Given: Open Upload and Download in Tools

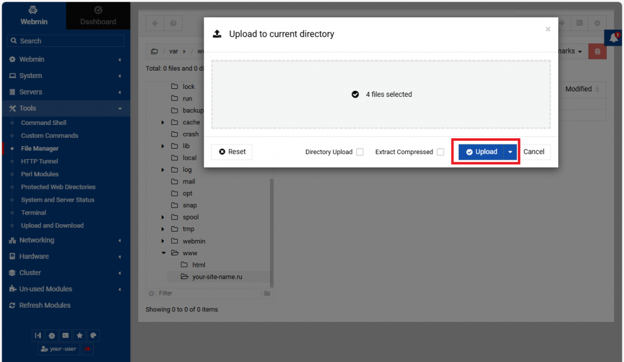Looking at the screenshot, I should (52, 225).
